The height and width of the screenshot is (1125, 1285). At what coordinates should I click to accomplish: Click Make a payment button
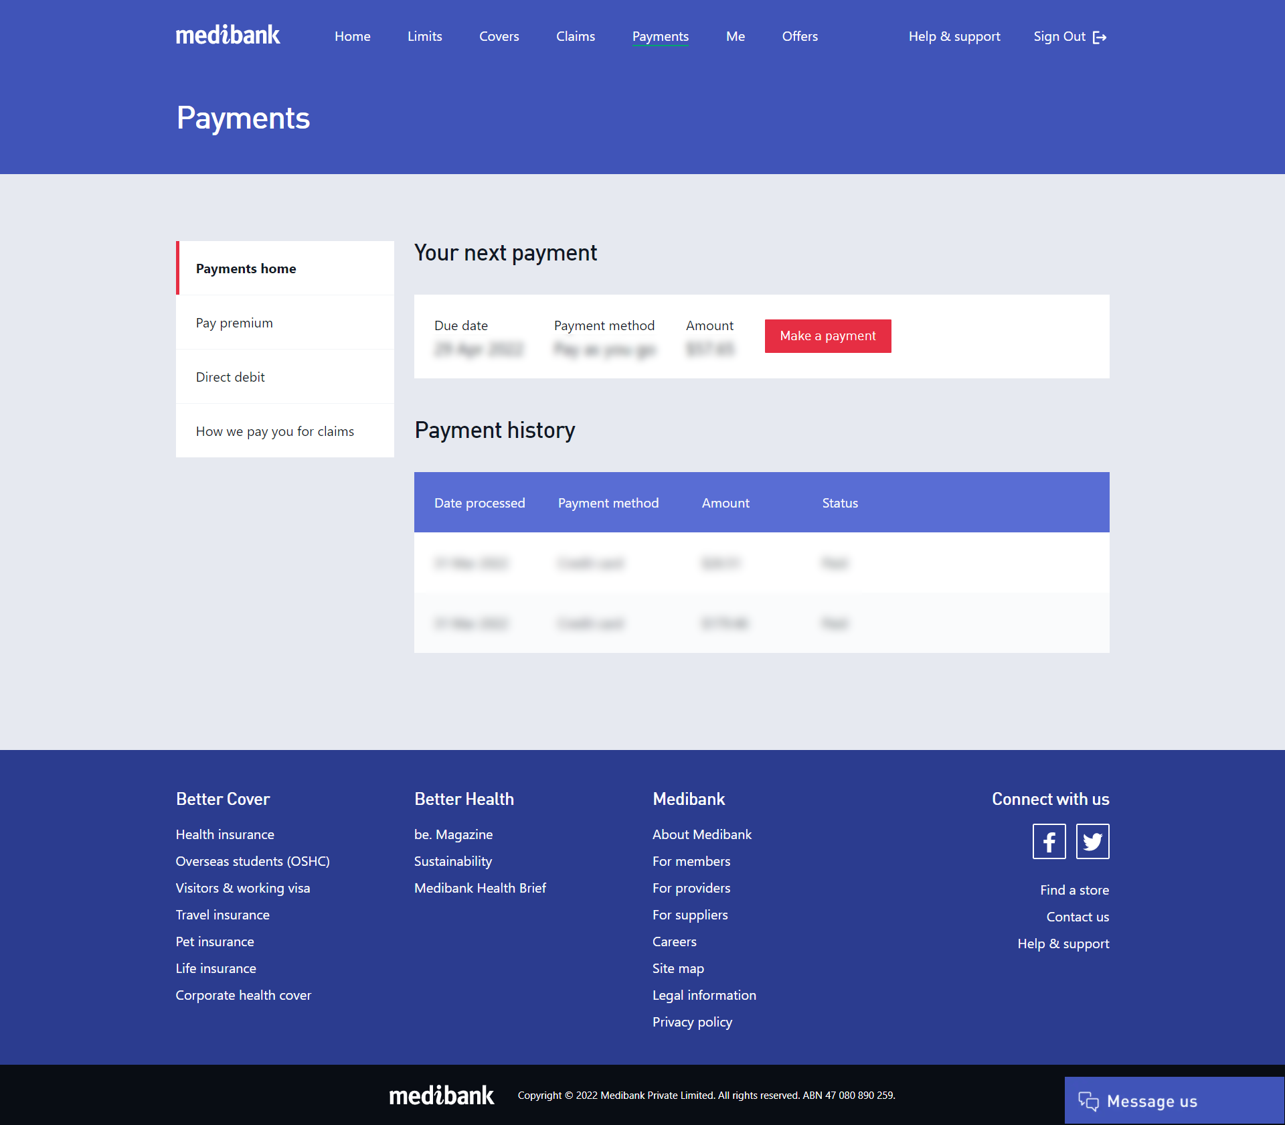click(827, 335)
